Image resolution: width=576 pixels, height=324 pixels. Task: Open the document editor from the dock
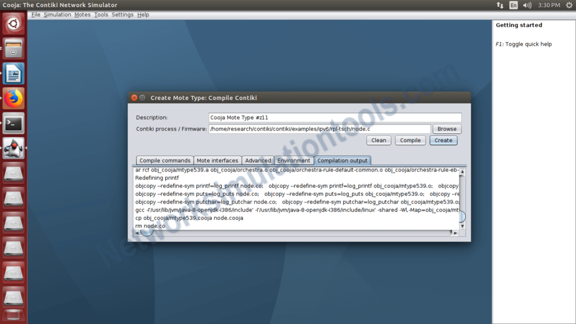[x=13, y=73]
